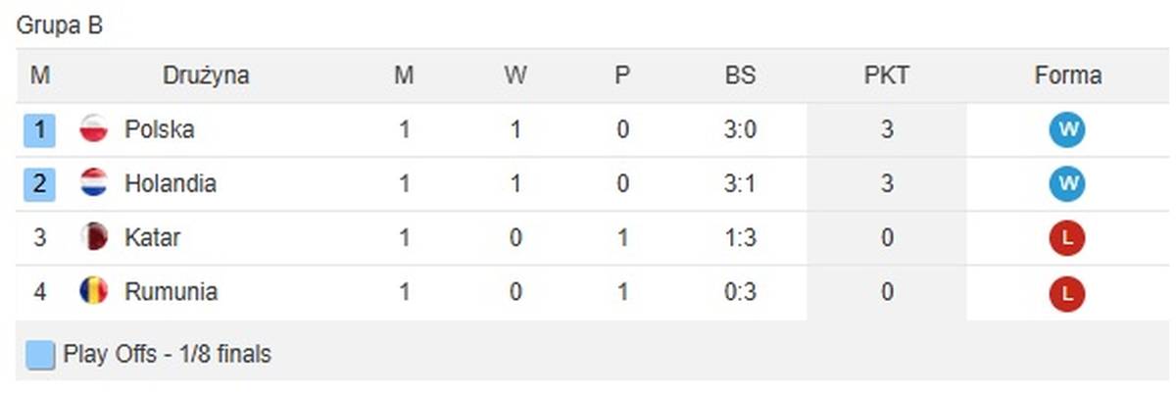Open the Polska team link
The height and width of the screenshot is (397, 1176).
tap(159, 129)
